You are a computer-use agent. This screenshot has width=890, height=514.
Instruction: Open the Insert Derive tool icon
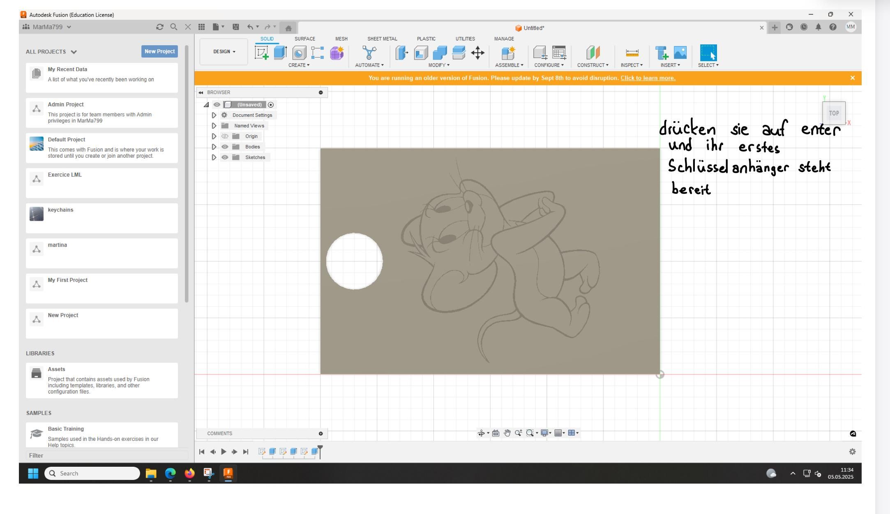[662, 53]
